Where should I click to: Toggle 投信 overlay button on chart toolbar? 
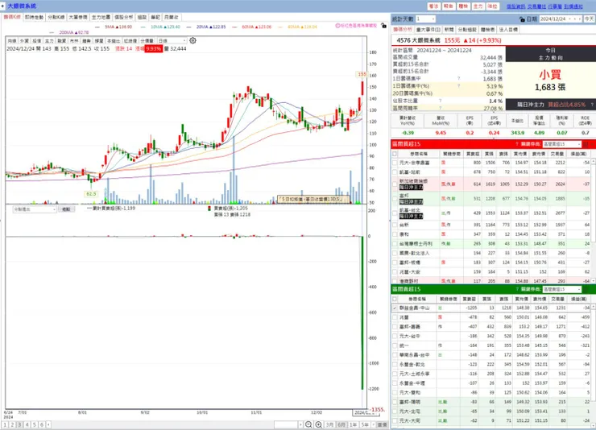pyautogui.click(x=36, y=40)
